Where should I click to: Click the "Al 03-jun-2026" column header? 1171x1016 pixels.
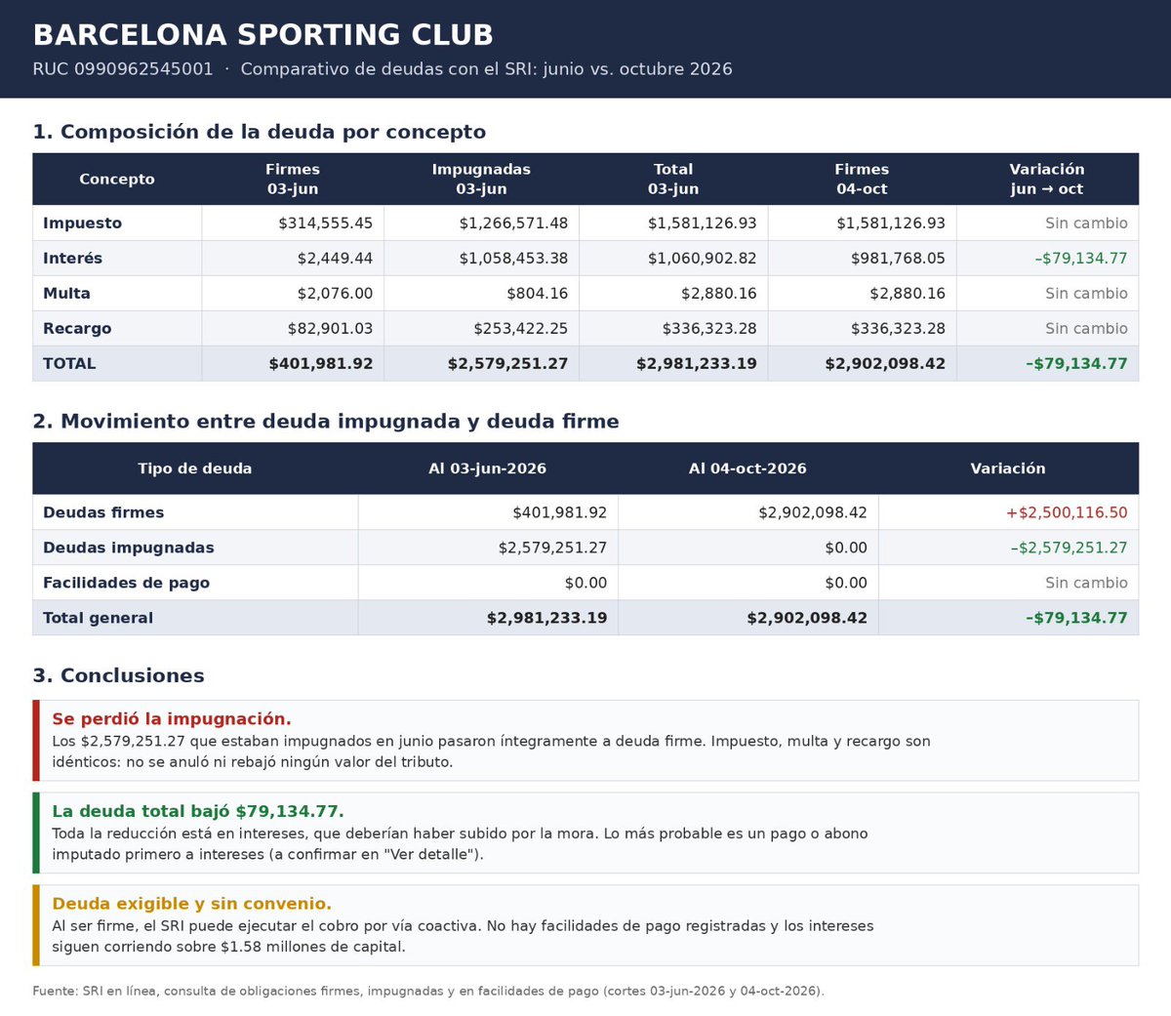point(488,469)
